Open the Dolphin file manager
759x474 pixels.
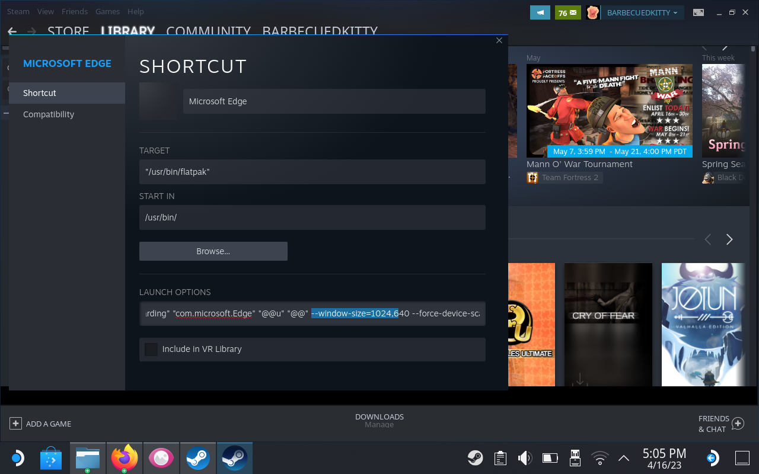[88, 458]
